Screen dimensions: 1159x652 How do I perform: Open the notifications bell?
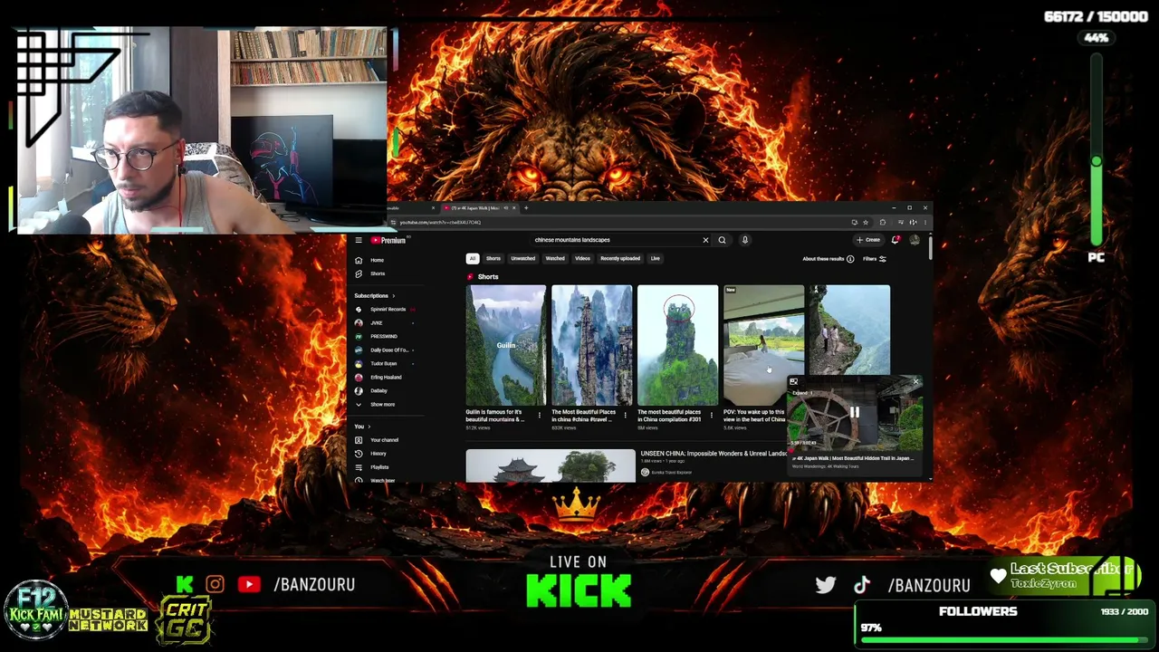pos(896,240)
